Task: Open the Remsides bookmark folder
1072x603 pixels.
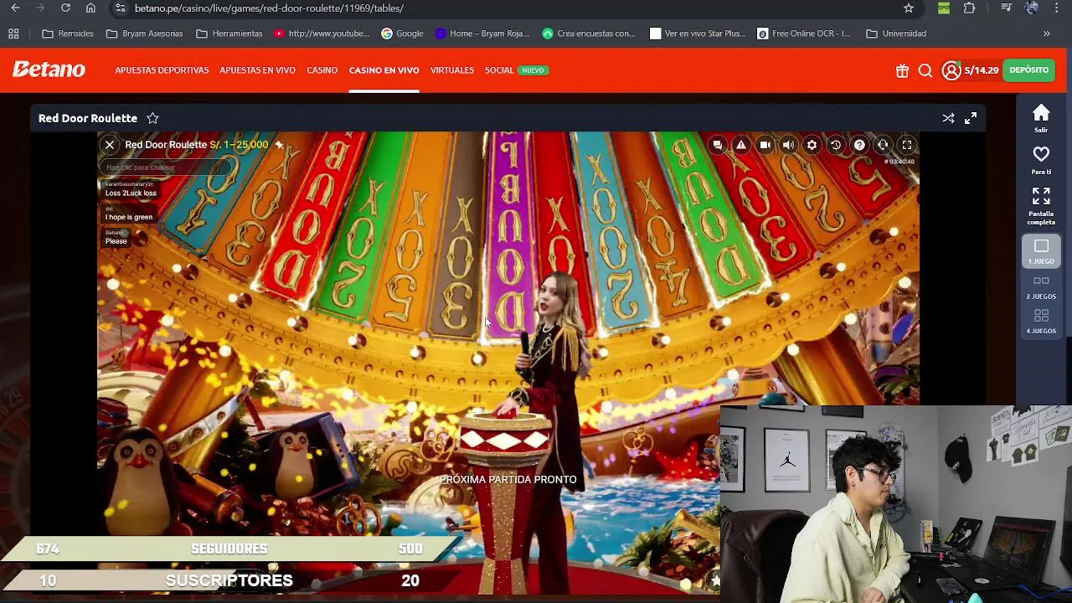Action: [68, 33]
